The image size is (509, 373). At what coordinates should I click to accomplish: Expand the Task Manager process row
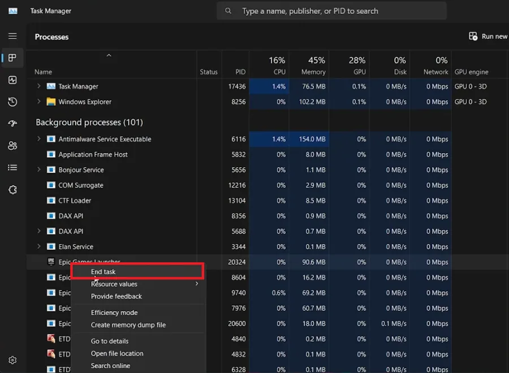(39, 86)
